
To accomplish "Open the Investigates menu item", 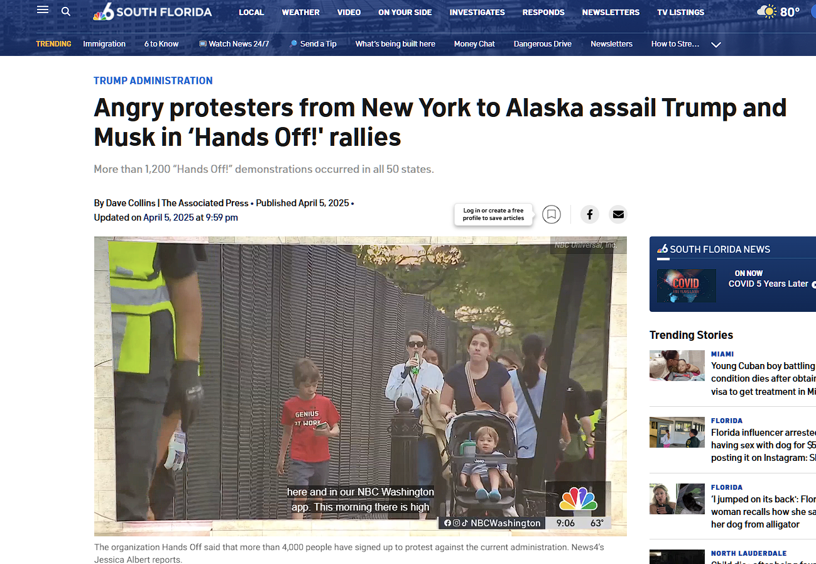I will coord(477,12).
